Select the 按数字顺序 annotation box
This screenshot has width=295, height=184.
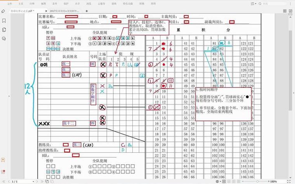(93, 94)
